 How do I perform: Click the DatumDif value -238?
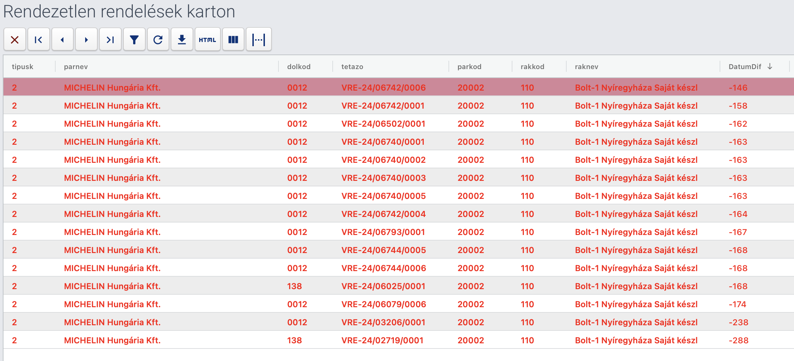pyautogui.click(x=738, y=322)
